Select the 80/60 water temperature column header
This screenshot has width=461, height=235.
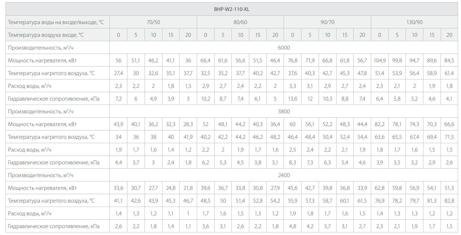click(240, 22)
